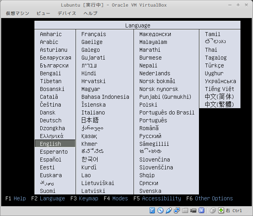Select Français language
Image resolution: width=253 pixels, height=216 pixels.
(x=94, y=34)
